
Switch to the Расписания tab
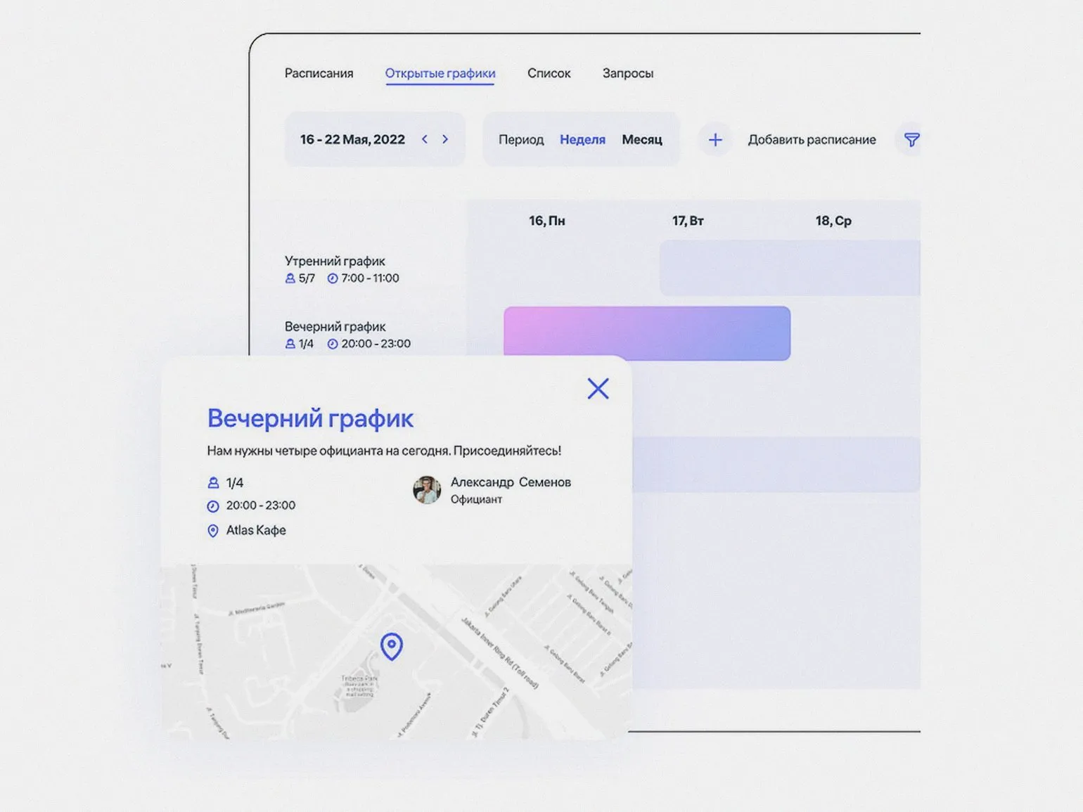[319, 73]
